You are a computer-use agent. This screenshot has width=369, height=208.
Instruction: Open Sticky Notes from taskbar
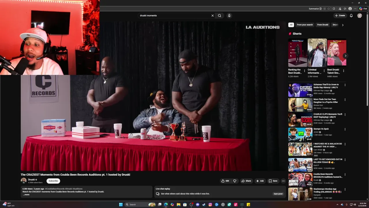[x=248, y=205]
